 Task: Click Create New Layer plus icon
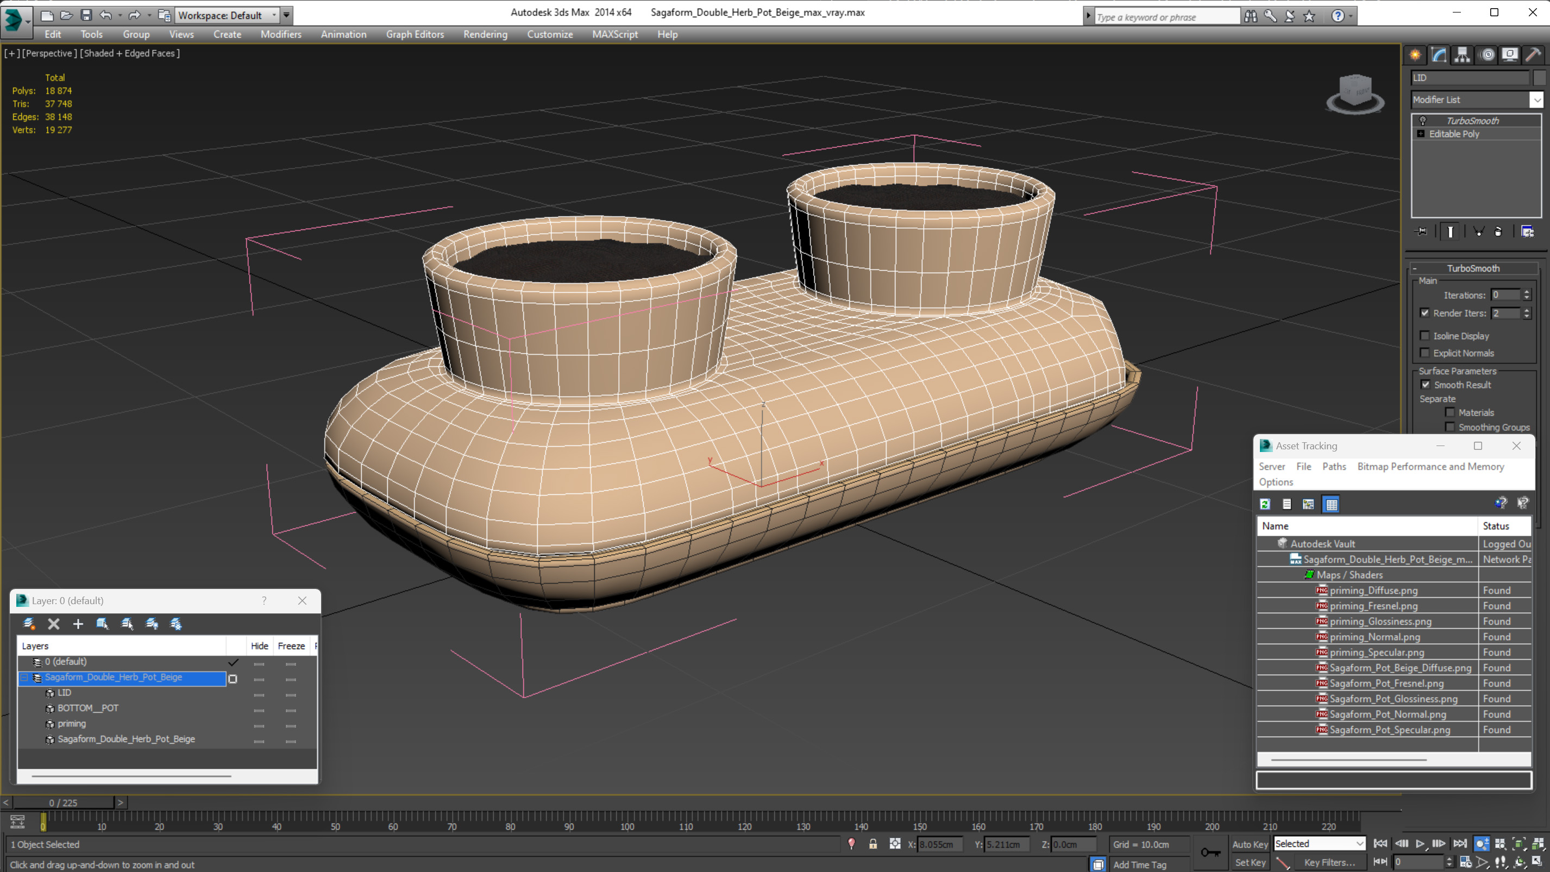(78, 624)
